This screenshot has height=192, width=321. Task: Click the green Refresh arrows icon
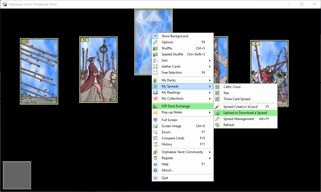pos(217,125)
